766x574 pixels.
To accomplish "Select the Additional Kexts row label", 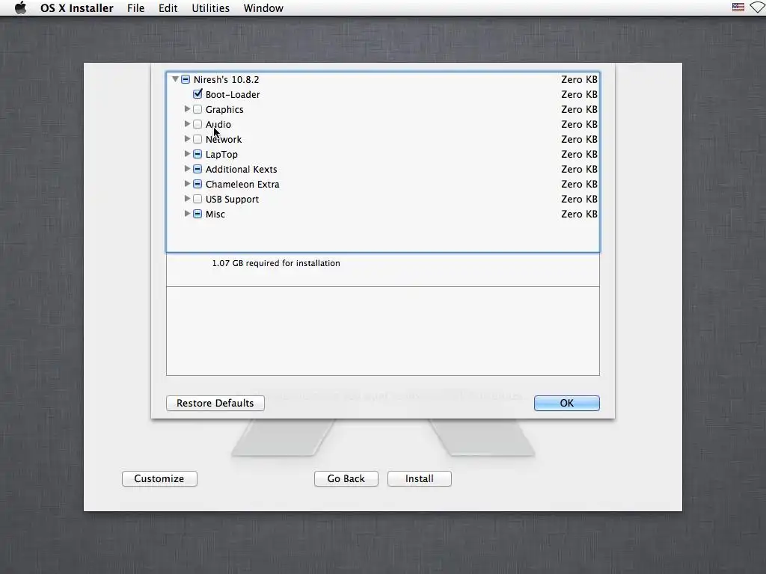I will click(242, 170).
